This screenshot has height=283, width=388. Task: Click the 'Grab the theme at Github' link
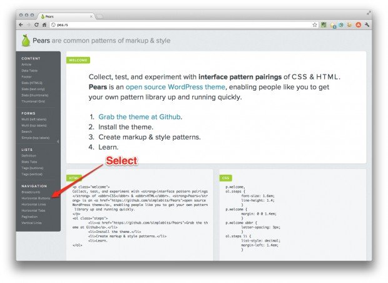pyautogui.click(x=140, y=117)
